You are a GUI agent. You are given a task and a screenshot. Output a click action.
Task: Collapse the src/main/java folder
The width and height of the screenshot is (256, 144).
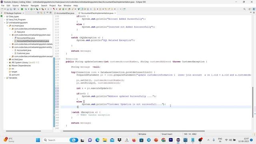pos(7,26)
